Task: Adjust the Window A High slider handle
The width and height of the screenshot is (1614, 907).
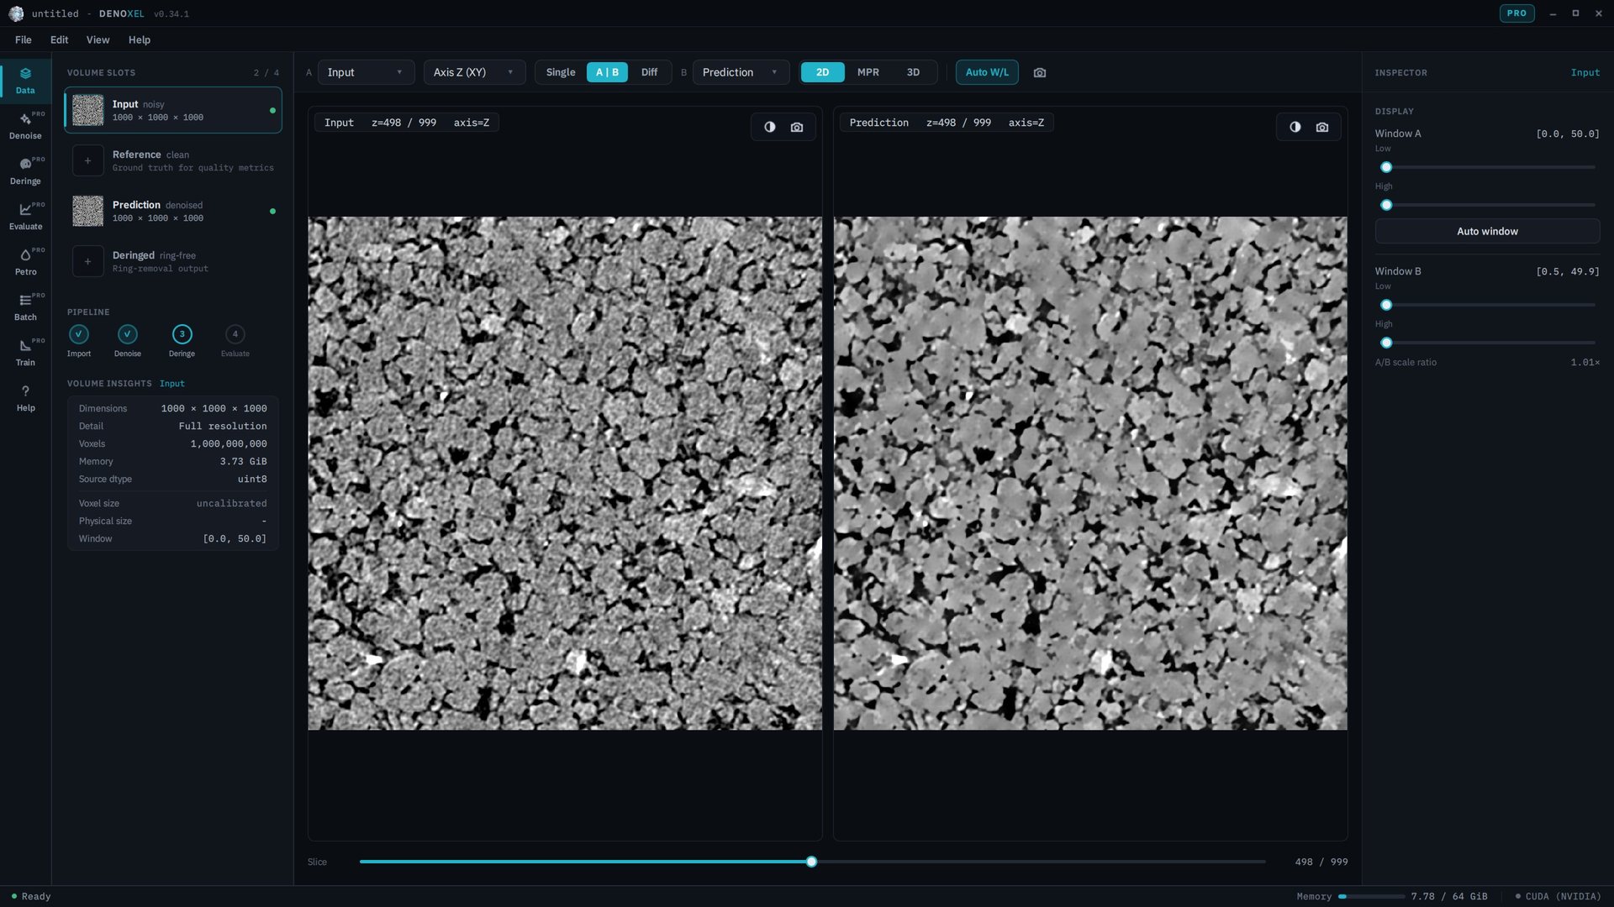Action: 1386,205
